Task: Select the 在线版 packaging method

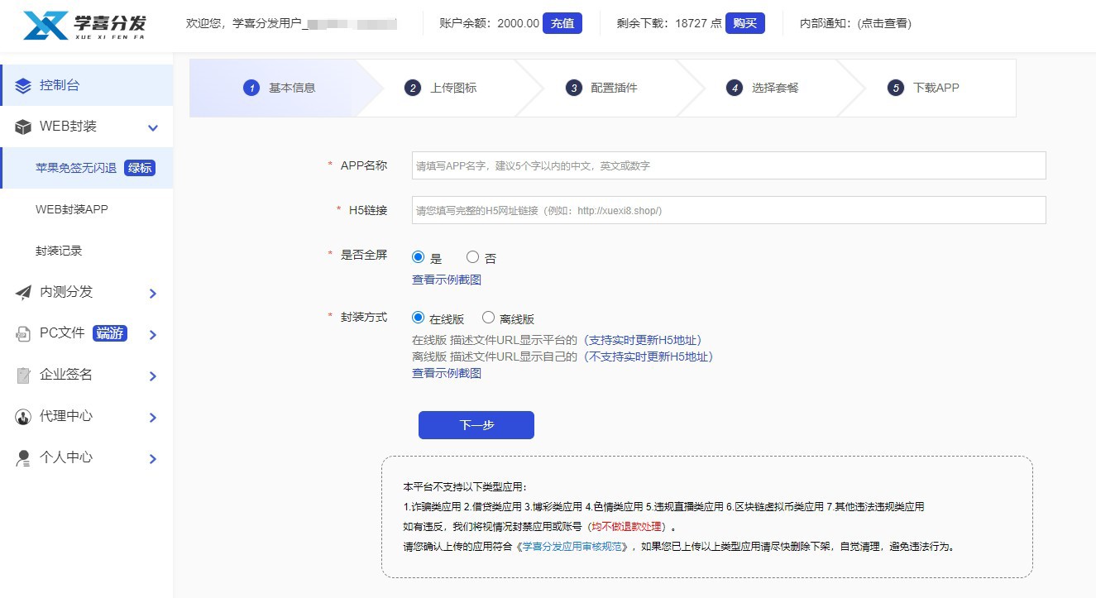Action: (x=418, y=318)
